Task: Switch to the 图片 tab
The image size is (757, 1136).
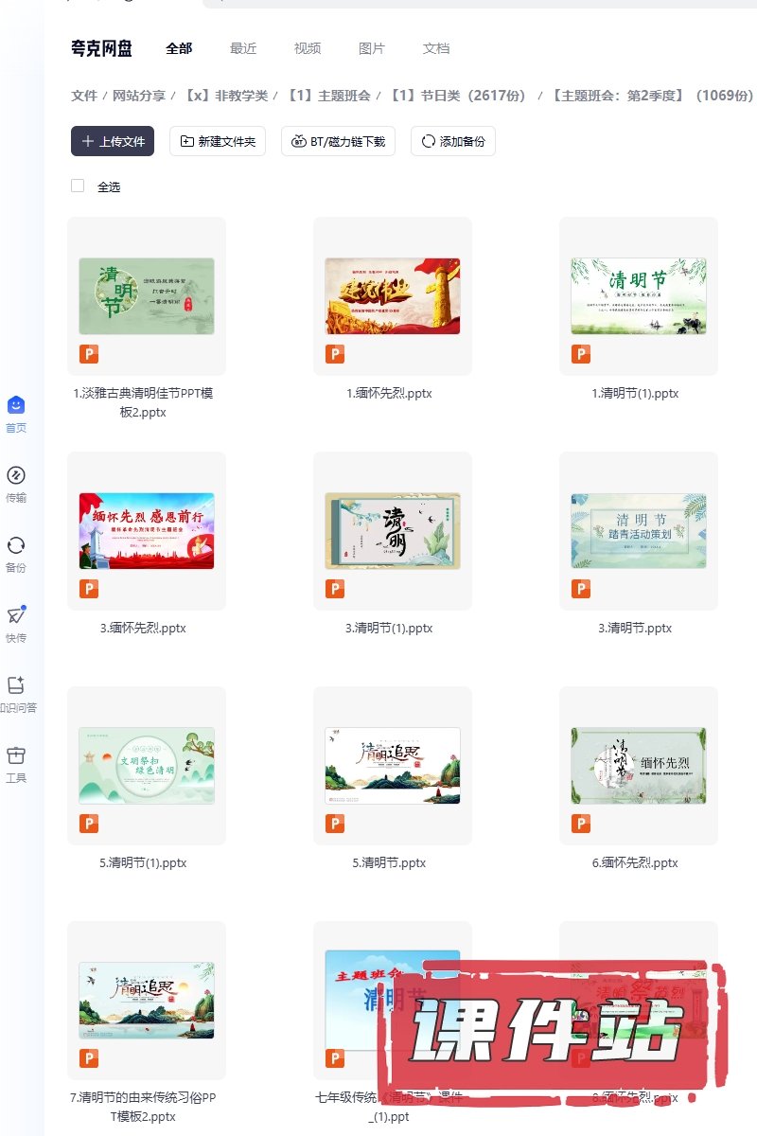Action: tap(372, 48)
